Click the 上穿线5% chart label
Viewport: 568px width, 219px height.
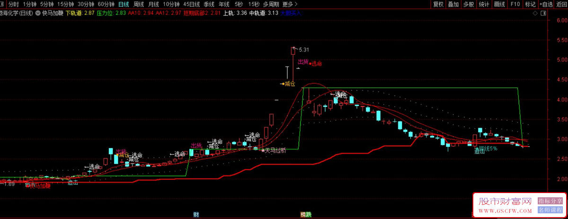pyautogui.click(x=486, y=148)
